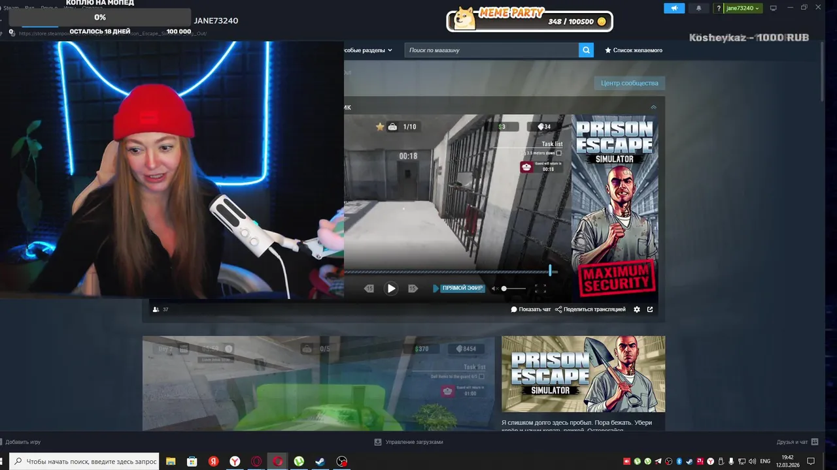The width and height of the screenshot is (837, 470).
Task: Click the viewer count 37 icon
Action: [156, 309]
